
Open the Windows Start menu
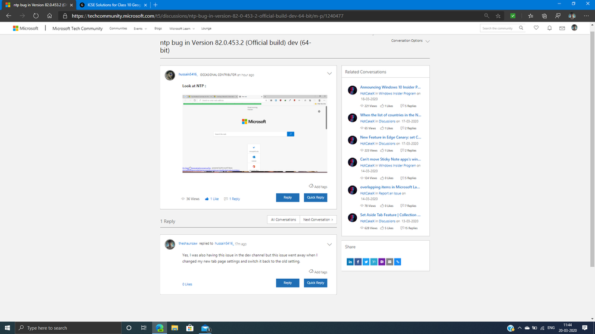tap(7, 328)
